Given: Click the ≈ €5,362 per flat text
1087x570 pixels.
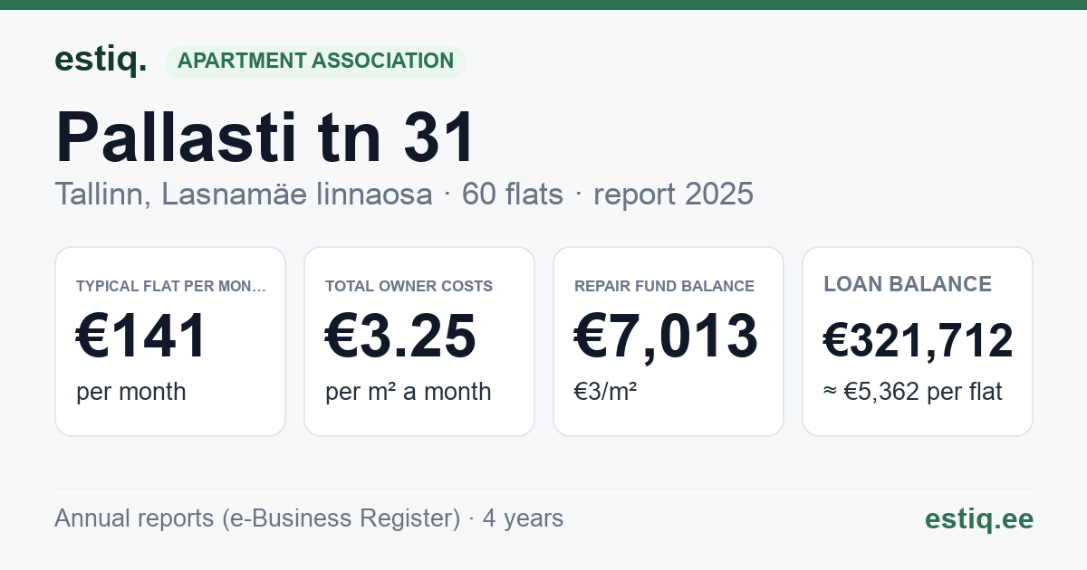Looking at the screenshot, I should (x=913, y=392).
